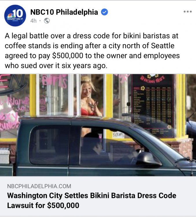
Task: Click the Bikini Hut menu board in photo
Action: coord(153,106)
